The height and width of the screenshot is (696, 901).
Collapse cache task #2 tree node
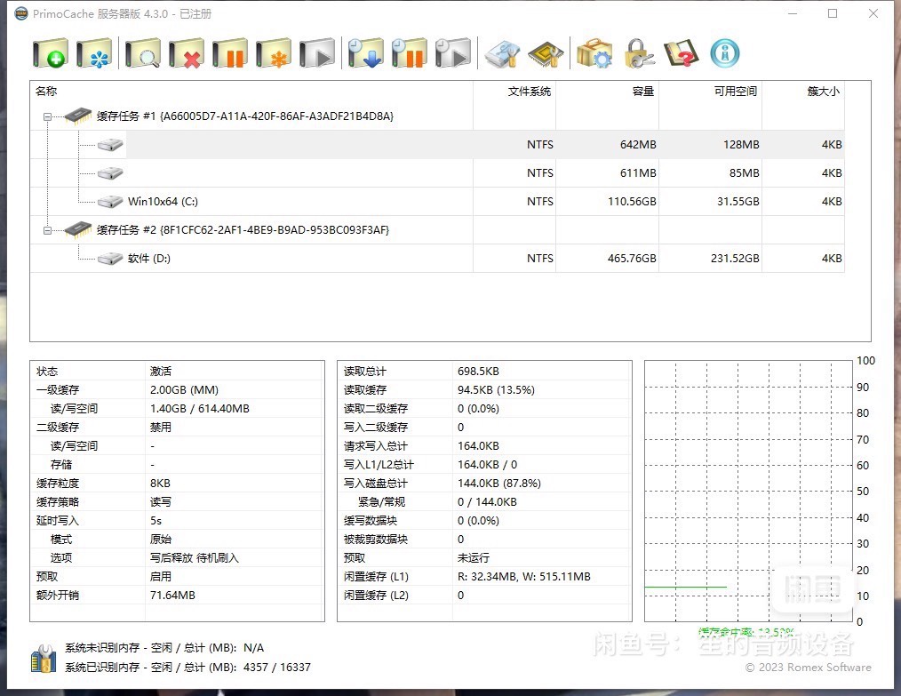[x=45, y=230]
